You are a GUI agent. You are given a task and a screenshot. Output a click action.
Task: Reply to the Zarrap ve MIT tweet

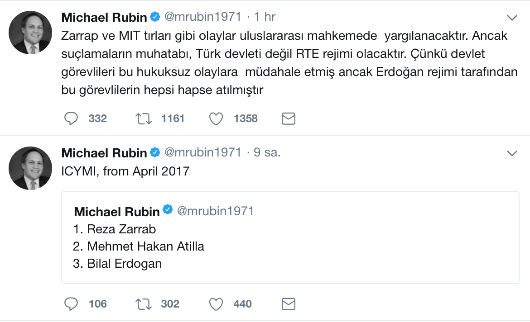tap(72, 118)
